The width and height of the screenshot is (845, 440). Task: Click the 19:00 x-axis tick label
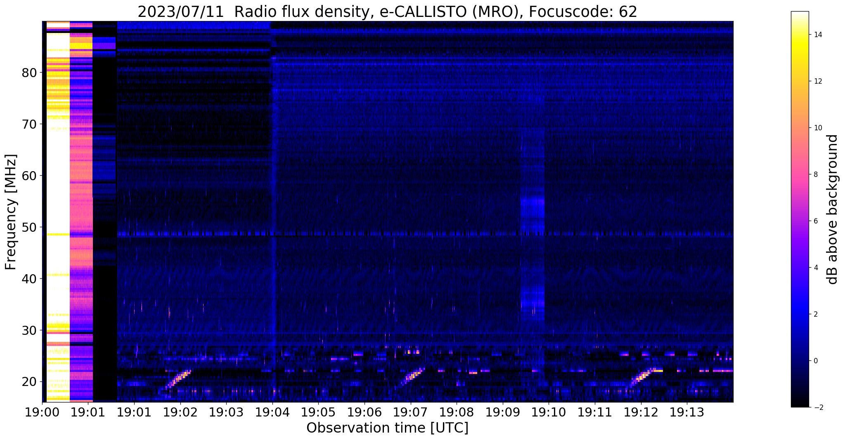click(x=42, y=412)
